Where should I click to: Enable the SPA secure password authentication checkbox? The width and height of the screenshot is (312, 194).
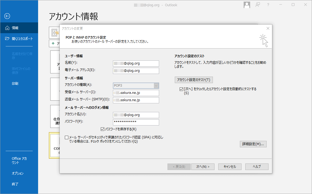tap(67, 137)
